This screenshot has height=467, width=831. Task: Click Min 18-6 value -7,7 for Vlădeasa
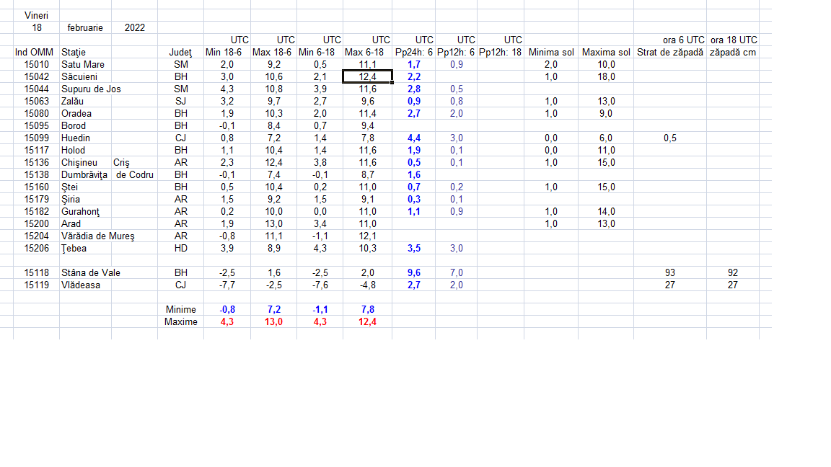coord(227,285)
